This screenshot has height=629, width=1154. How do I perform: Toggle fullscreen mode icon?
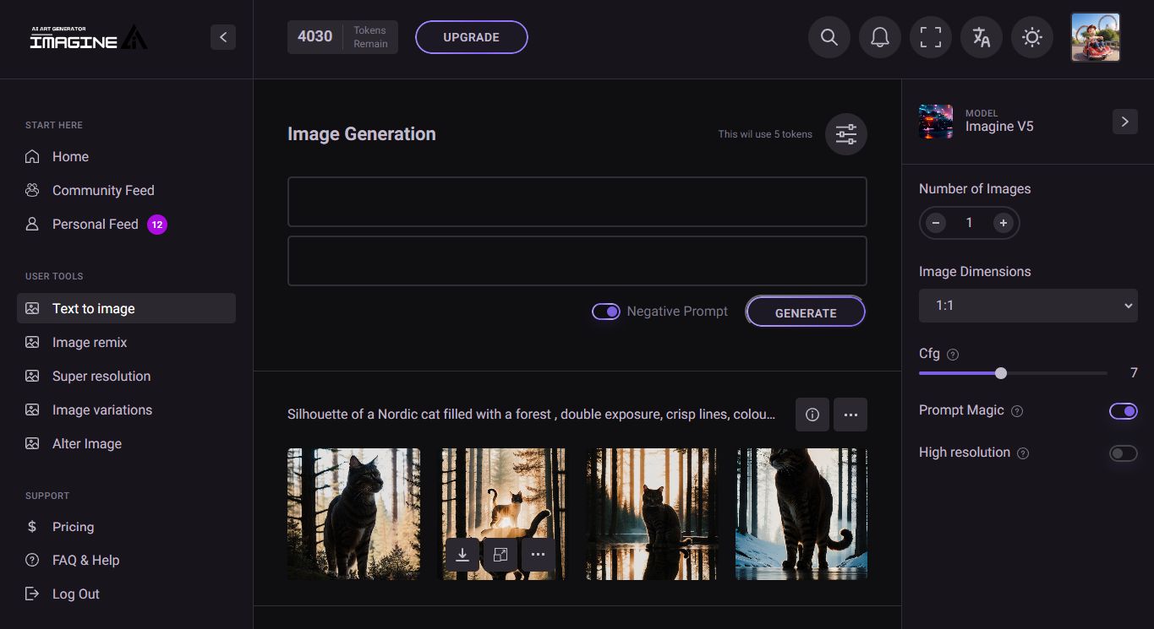pyautogui.click(x=931, y=37)
